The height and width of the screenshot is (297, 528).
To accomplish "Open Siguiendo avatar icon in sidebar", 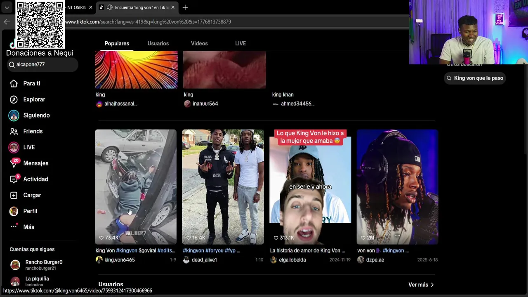I will (14, 115).
